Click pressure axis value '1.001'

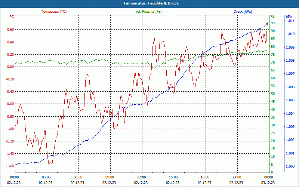290,153
